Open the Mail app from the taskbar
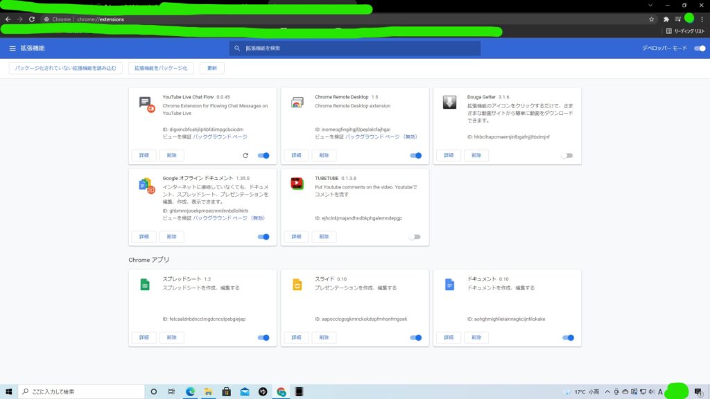The width and height of the screenshot is (710, 399). coord(245,392)
